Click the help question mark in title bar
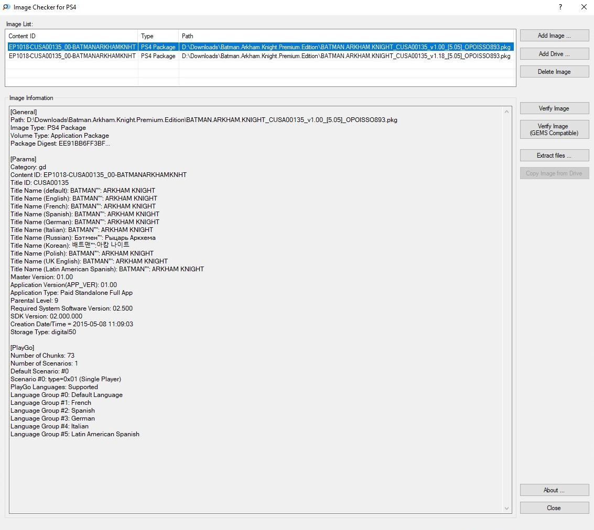 560,7
